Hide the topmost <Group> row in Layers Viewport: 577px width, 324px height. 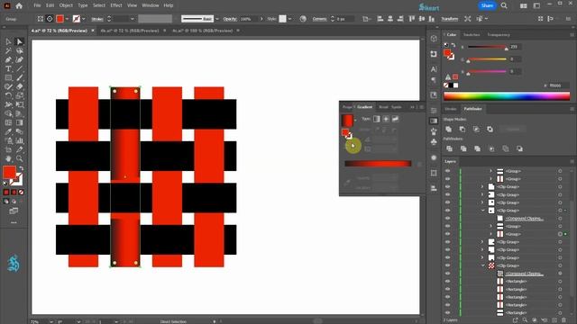(x=447, y=171)
